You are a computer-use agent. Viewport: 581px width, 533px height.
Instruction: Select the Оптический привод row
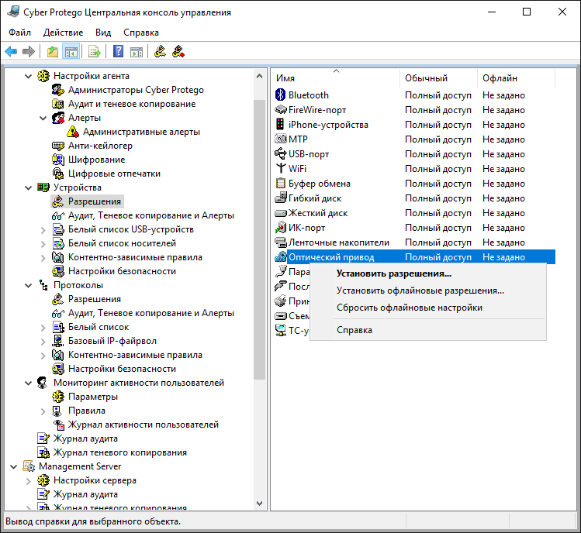(x=414, y=257)
